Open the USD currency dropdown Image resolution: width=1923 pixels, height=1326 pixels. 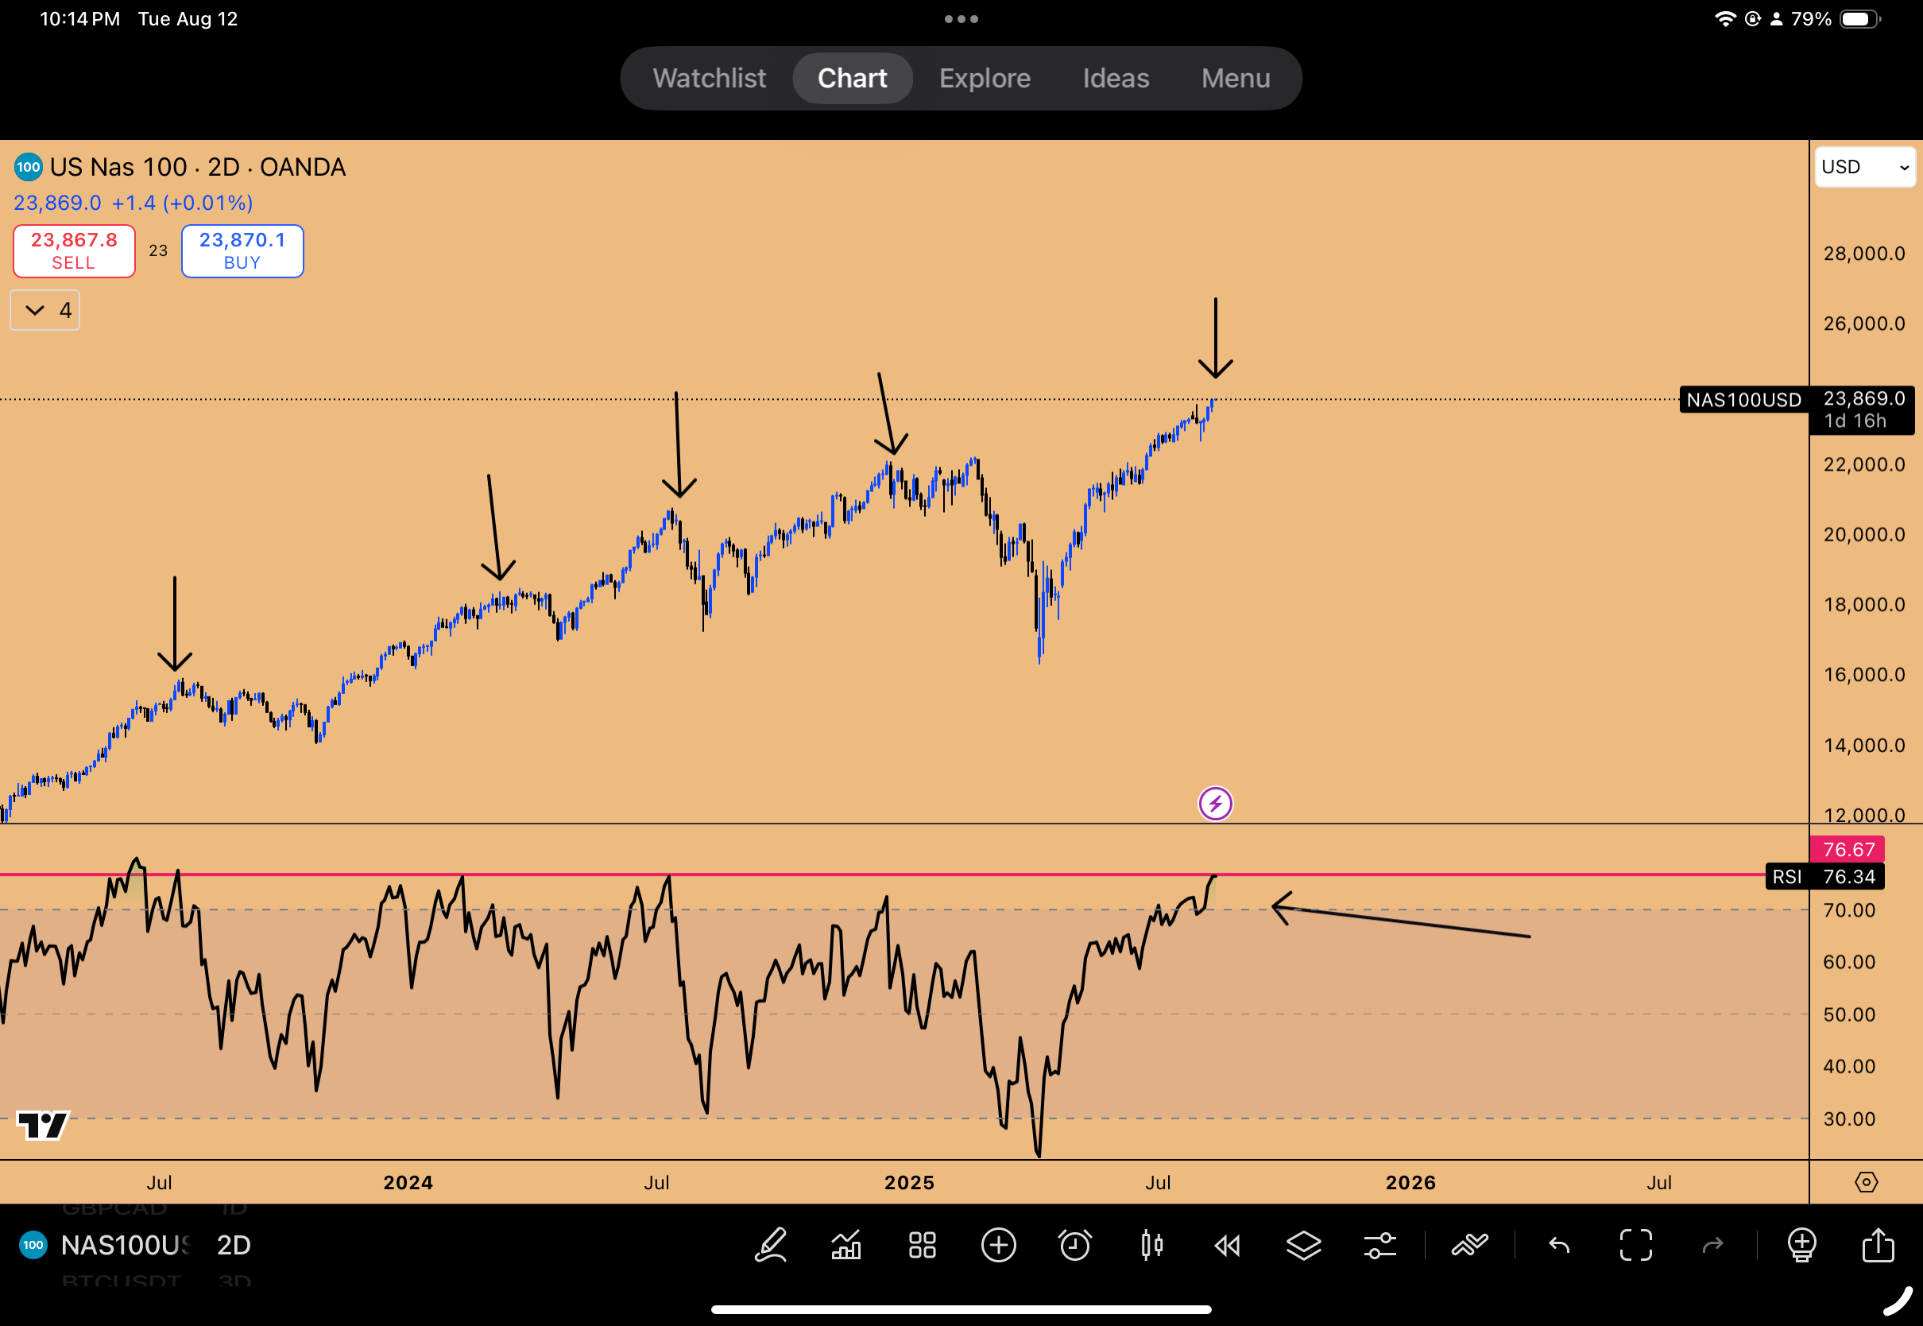point(1864,167)
